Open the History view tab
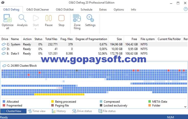 [59, 111]
